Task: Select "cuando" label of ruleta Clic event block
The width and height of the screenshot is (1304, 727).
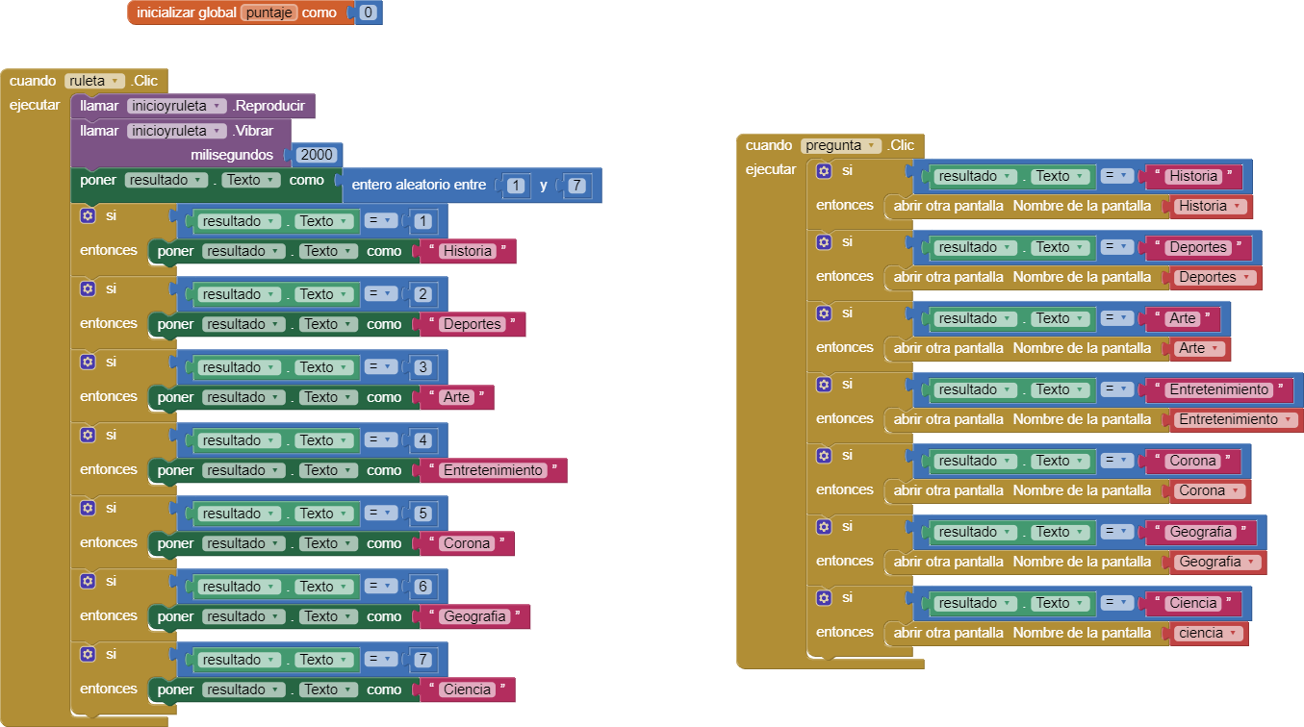Action: point(33,81)
